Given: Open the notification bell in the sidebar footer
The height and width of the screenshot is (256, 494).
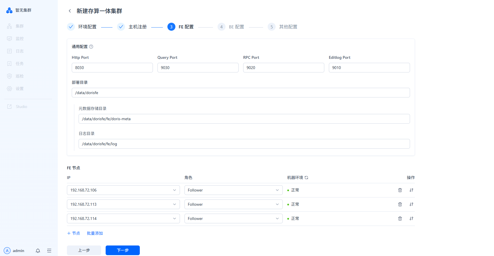Looking at the screenshot, I should (38, 251).
